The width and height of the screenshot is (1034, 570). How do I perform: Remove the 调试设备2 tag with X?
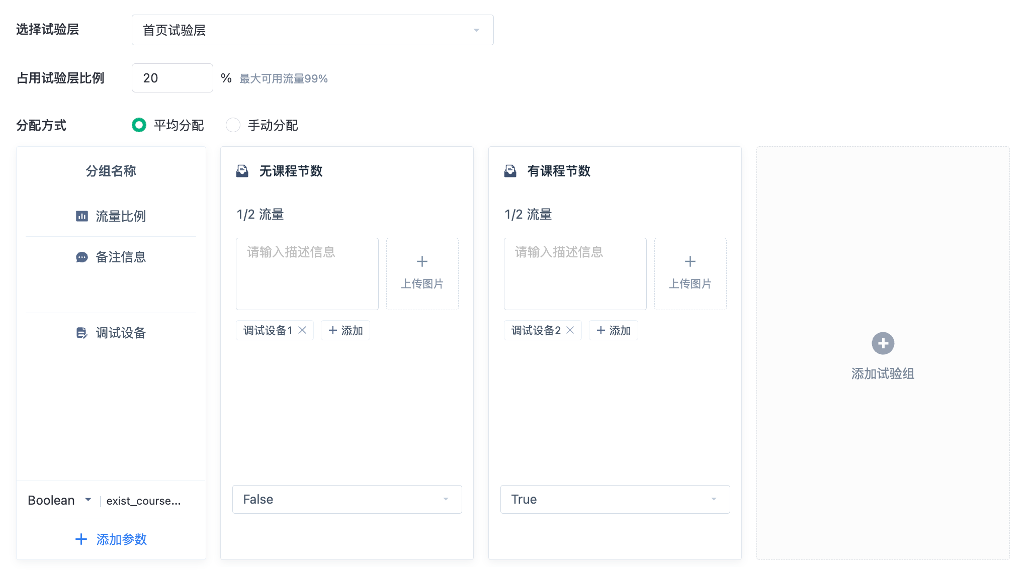[x=570, y=330]
